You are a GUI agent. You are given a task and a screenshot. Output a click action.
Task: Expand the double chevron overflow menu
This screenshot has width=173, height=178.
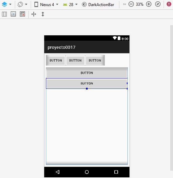(124, 4)
